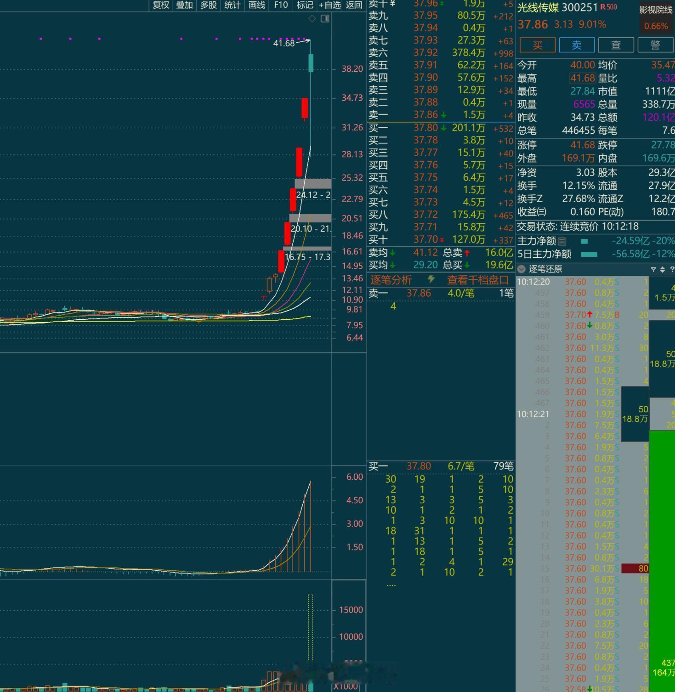The height and width of the screenshot is (692, 675).
Task: Click the R500 badge beside stock code
Action: click(x=608, y=7)
